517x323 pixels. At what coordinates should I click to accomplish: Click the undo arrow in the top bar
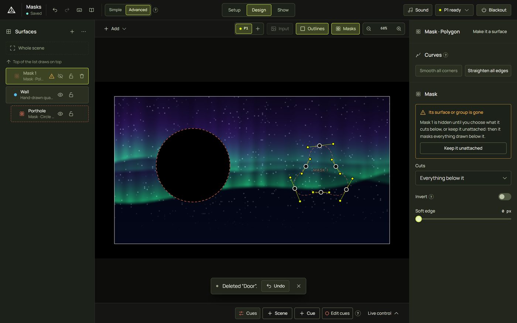(55, 10)
